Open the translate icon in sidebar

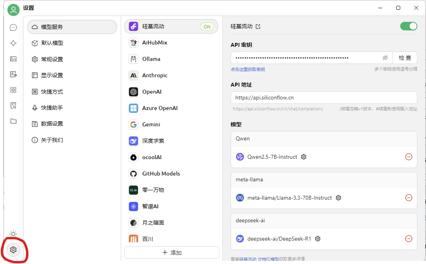pyautogui.click(x=13, y=74)
